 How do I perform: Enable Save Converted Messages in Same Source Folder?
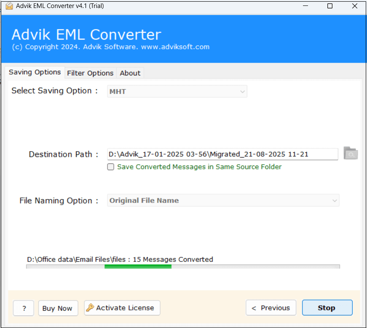click(111, 167)
